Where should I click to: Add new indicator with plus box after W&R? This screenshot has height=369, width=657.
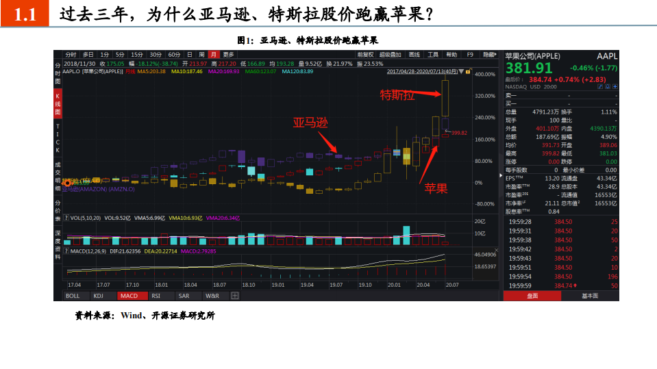[x=235, y=296]
